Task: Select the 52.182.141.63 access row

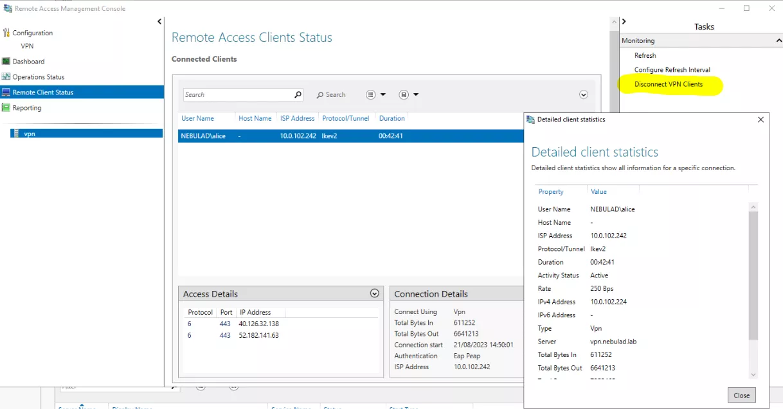Action: point(281,335)
